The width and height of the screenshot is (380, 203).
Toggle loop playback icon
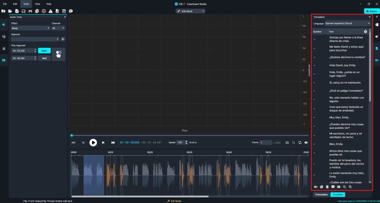[300, 143]
